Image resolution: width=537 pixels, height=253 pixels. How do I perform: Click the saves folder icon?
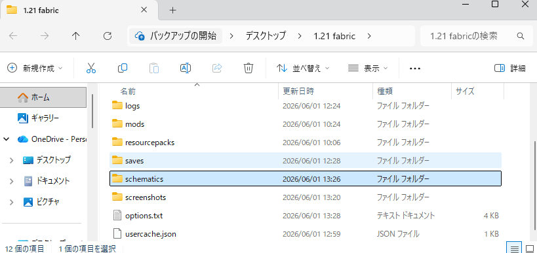point(117,160)
